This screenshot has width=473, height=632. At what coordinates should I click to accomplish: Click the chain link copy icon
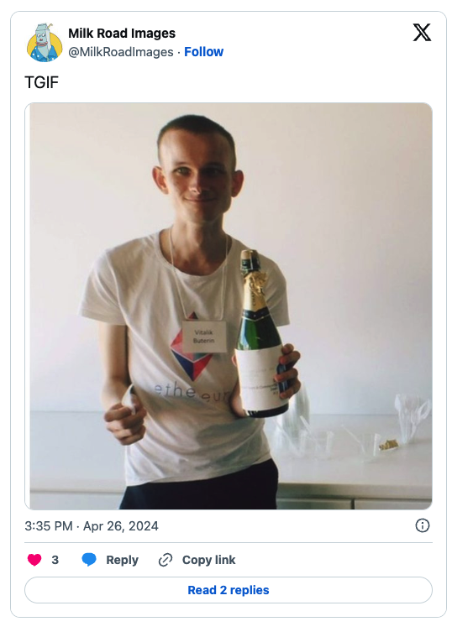(165, 560)
